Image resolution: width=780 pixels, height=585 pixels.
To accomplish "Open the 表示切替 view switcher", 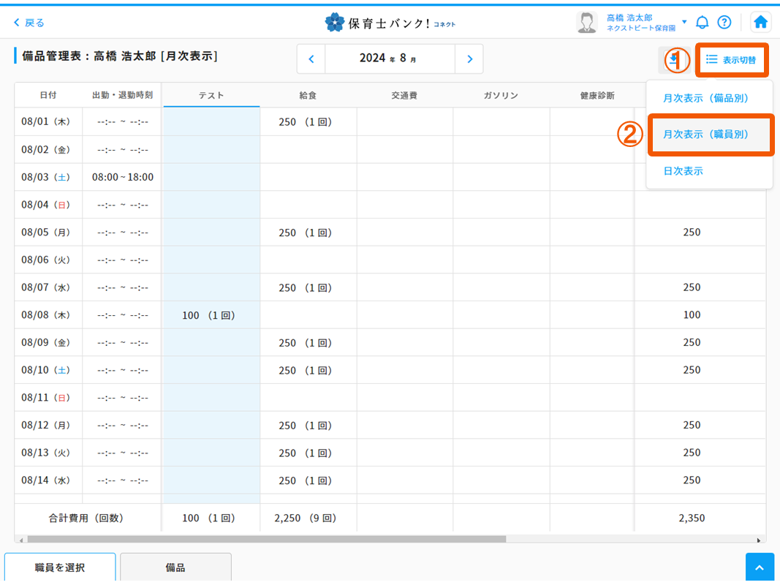I will click(x=731, y=60).
